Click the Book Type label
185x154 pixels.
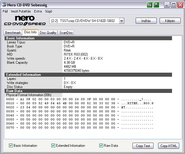tap(14, 46)
